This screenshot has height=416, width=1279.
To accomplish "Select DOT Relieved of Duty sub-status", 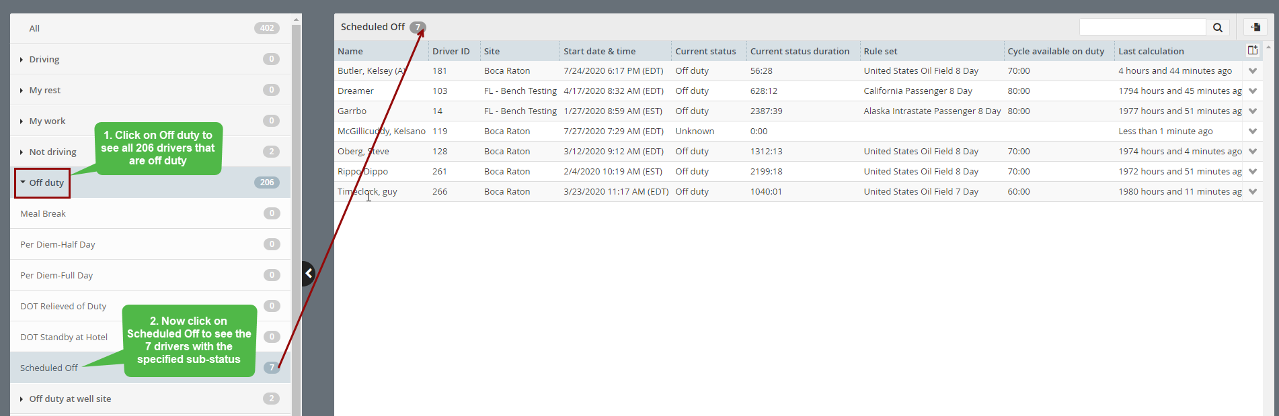I will click(x=151, y=306).
